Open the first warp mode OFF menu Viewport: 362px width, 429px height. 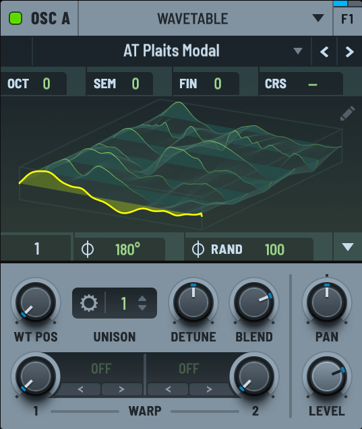click(x=101, y=368)
